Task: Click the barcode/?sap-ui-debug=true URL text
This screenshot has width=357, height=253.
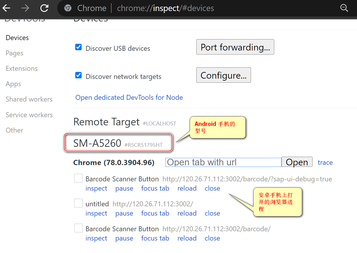Action: (x=247, y=179)
